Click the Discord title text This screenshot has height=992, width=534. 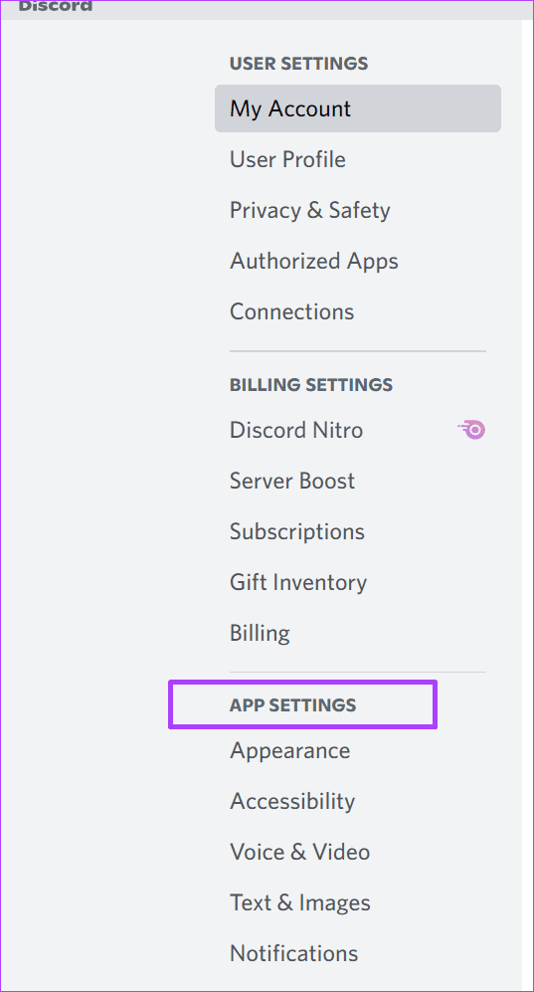click(55, 6)
